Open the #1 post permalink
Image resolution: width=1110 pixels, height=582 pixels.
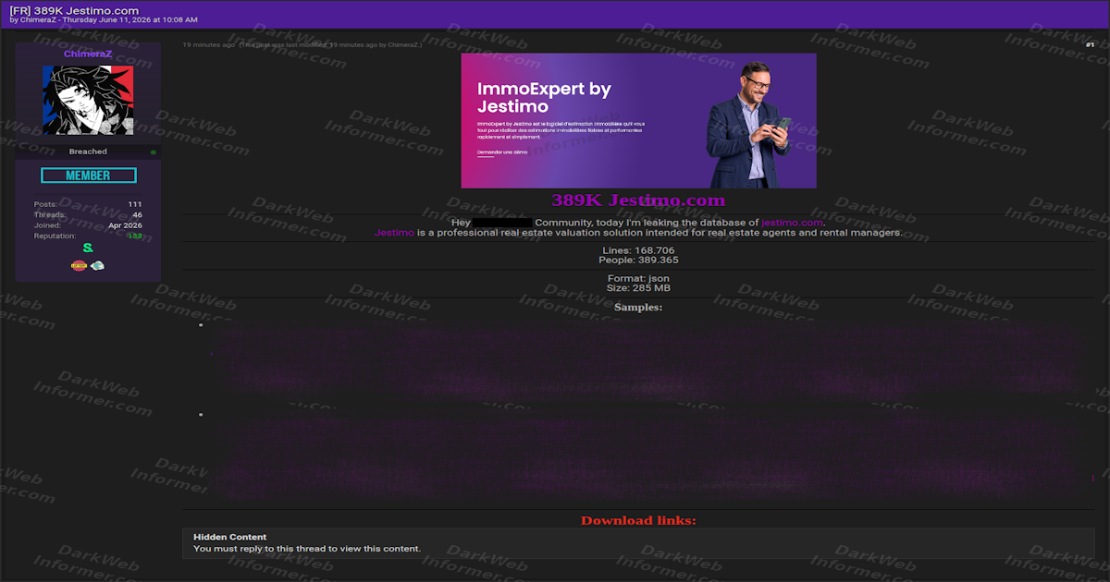(1089, 44)
